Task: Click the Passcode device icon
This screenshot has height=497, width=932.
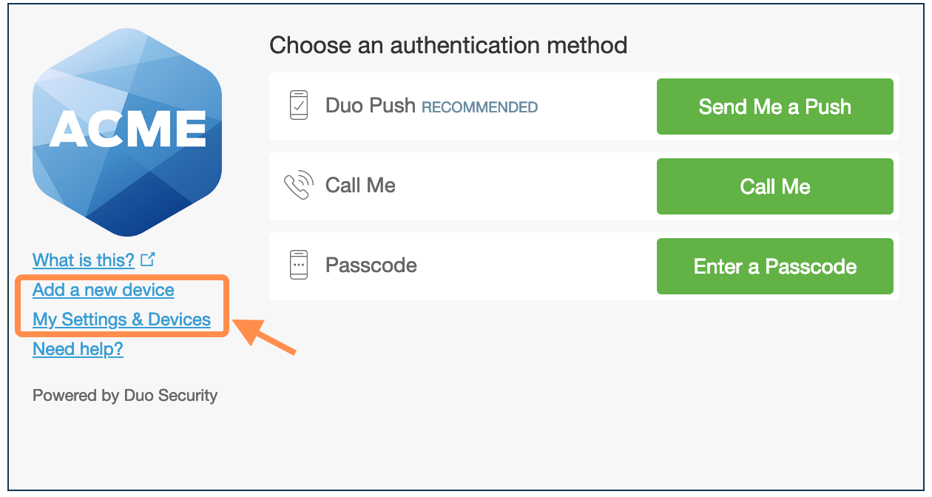Action: coord(299,265)
